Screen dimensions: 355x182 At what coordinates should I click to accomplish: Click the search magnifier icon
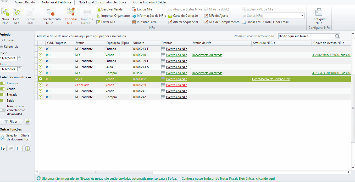point(337,36)
